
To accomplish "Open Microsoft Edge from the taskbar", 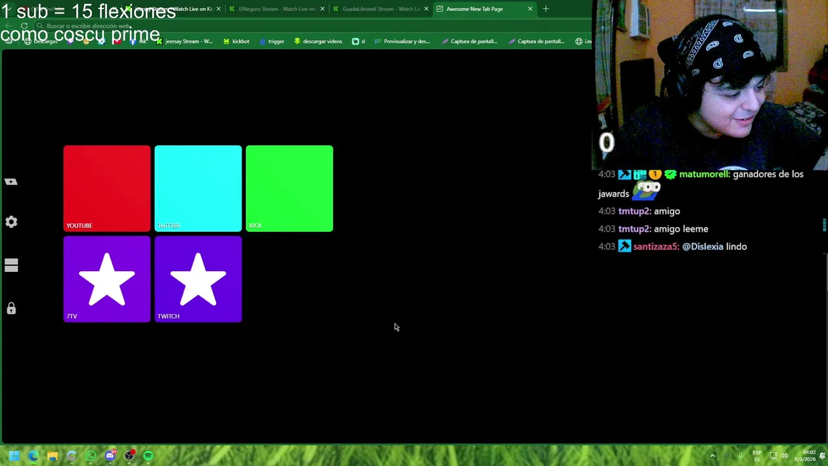I will tap(33, 456).
